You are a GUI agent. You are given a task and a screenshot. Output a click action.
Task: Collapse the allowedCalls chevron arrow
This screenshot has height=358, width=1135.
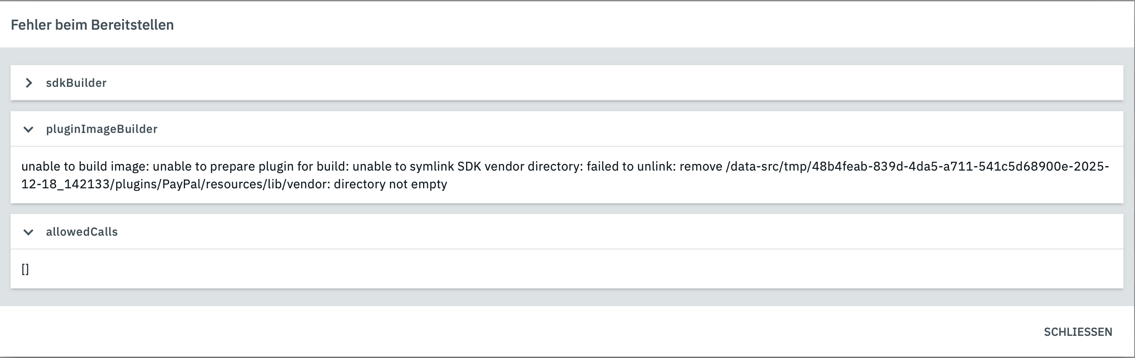coord(28,232)
